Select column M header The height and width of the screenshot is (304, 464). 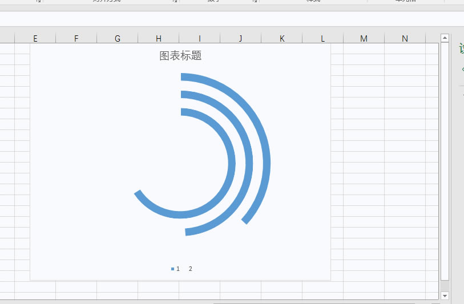point(364,38)
